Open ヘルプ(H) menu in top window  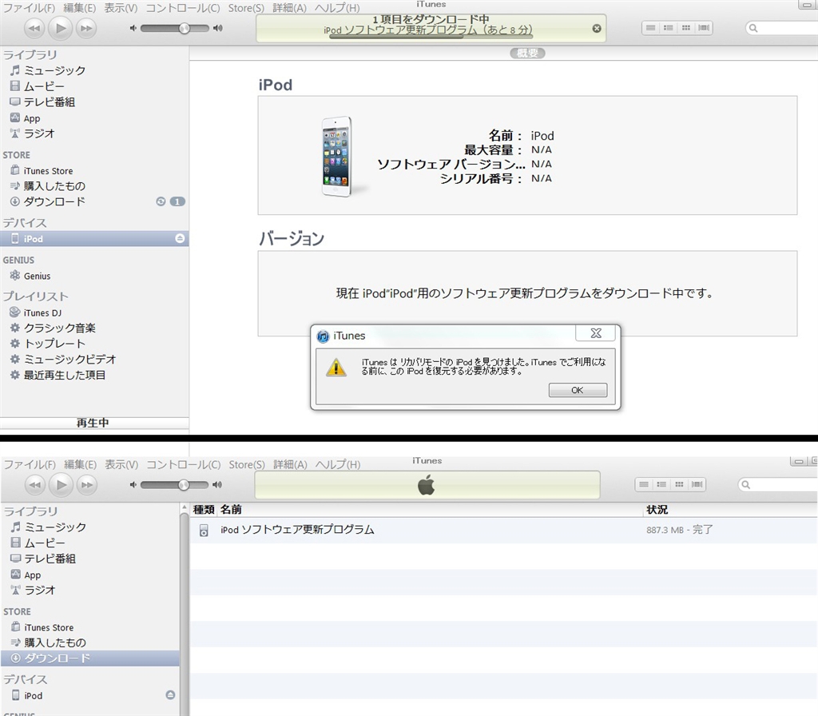coord(337,8)
